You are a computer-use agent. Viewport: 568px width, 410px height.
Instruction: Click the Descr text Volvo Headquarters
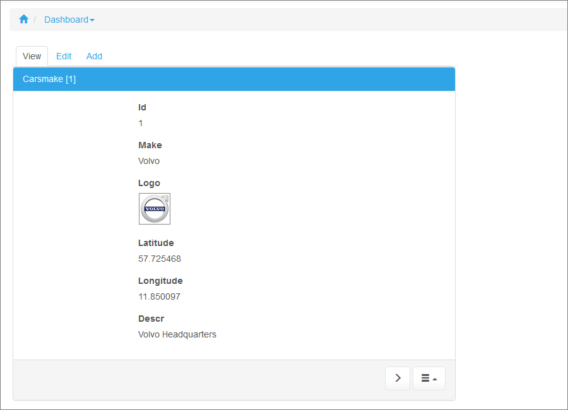(177, 334)
